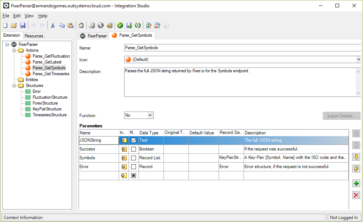Toggle the mandatory checkbox for Error parameter
Viewport: 363px width, 222px height.
coord(133,167)
